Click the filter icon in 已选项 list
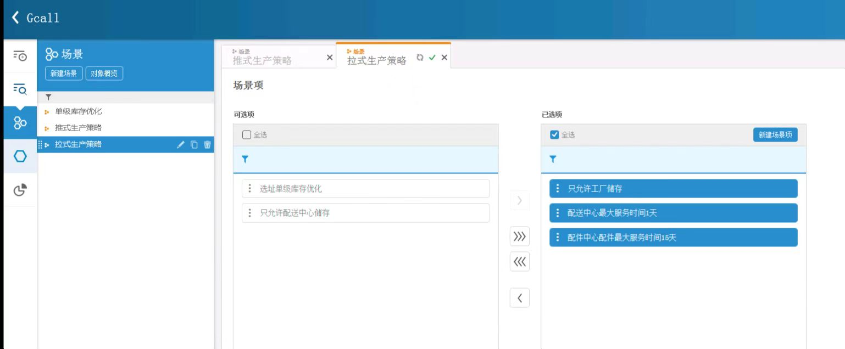Viewport: 845px width, 349px height. 553,159
